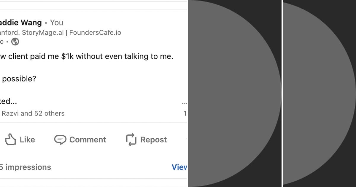The image size is (356, 187).
Task: Click the Repost arrows icon
Action: (131, 140)
